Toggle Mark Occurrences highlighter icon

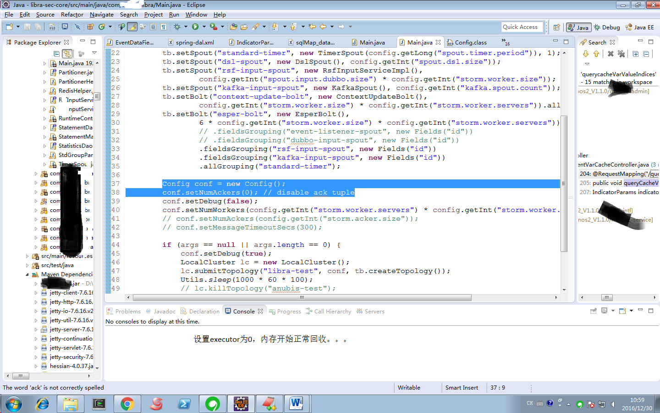pos(132,27)
